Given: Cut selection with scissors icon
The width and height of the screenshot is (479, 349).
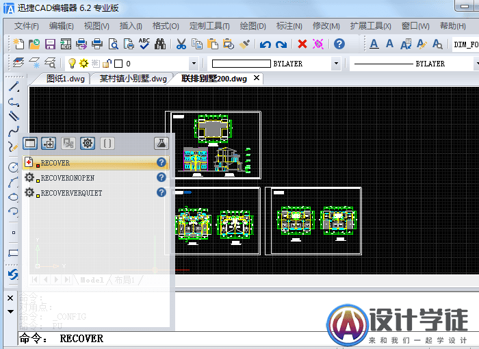Looking at the screenshot, I should click(x=181, y=44).
